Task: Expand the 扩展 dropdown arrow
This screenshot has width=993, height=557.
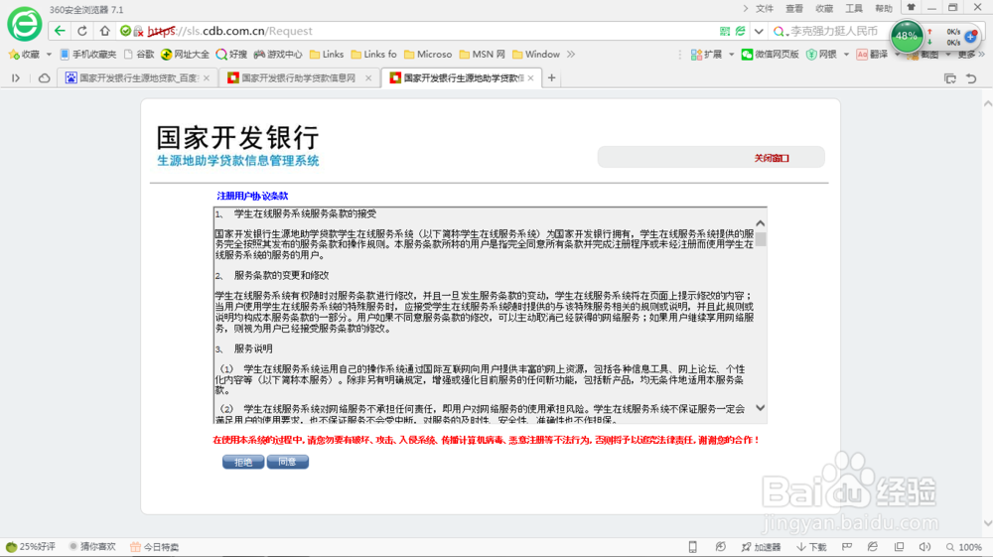Action: [x=732, y=55]
